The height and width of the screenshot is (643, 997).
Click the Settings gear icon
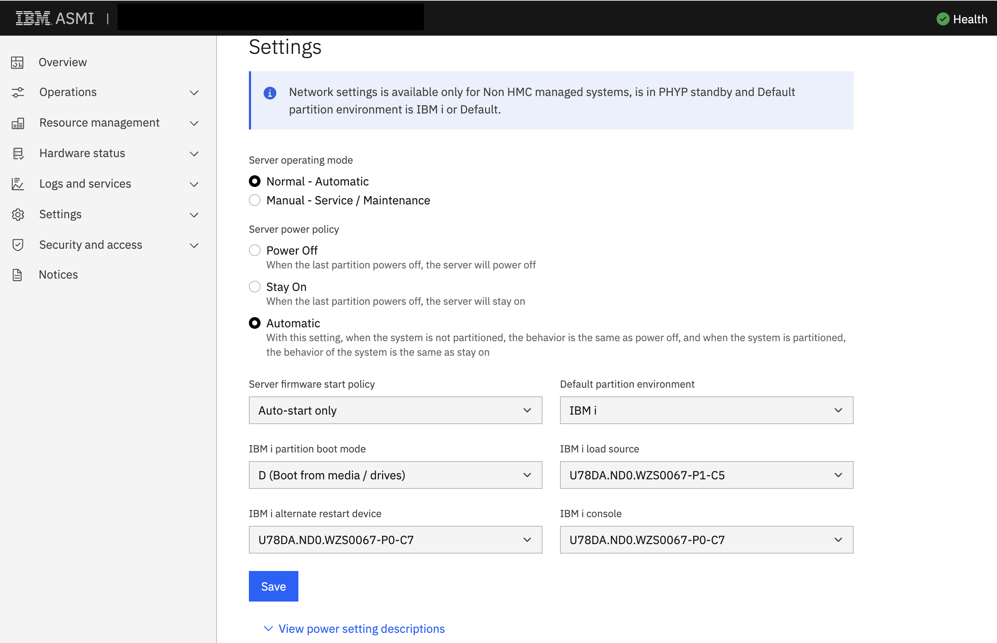pyautogui.click(x=17, y=215)
